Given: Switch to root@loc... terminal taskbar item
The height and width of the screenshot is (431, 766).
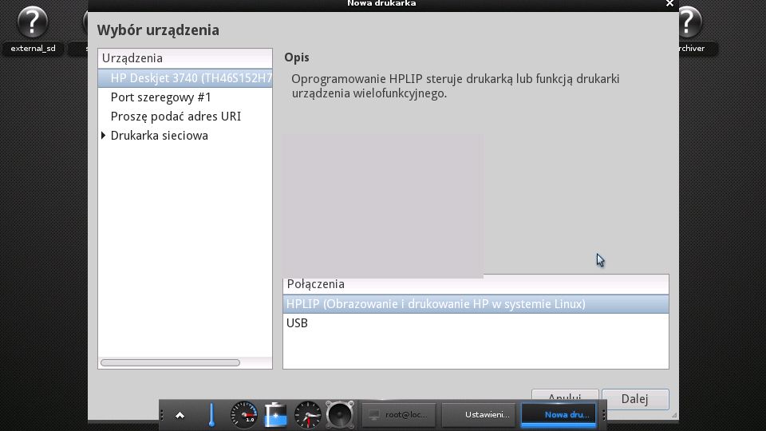Looking at the screenshot, I should pyautogui.click(x=399, y=415).
